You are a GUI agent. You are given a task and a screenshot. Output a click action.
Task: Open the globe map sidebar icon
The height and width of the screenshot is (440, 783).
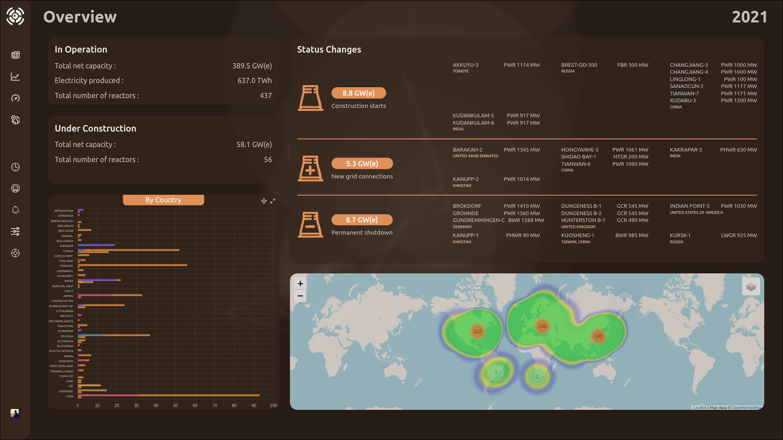tap(15, 120)
